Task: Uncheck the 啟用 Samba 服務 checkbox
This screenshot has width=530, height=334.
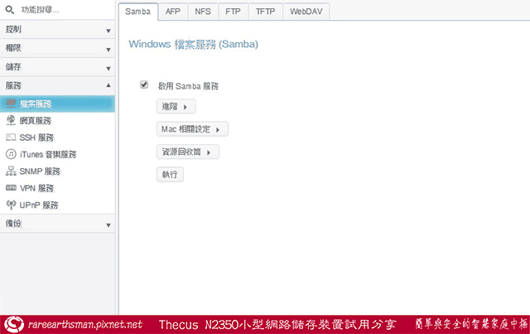Action: point(144,85)
